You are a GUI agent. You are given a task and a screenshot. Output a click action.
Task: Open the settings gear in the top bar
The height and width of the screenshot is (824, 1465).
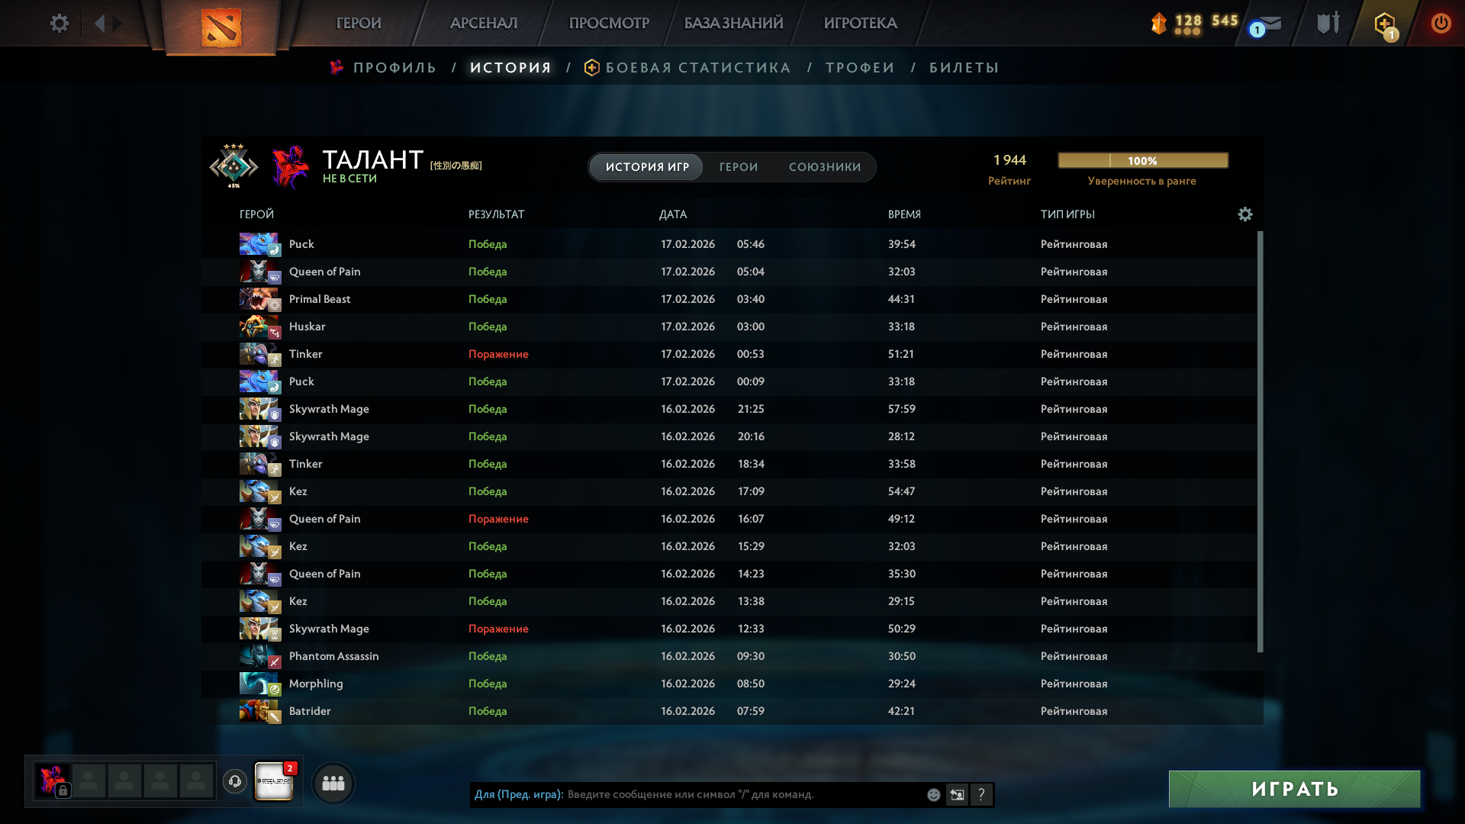tap(59, 23)
